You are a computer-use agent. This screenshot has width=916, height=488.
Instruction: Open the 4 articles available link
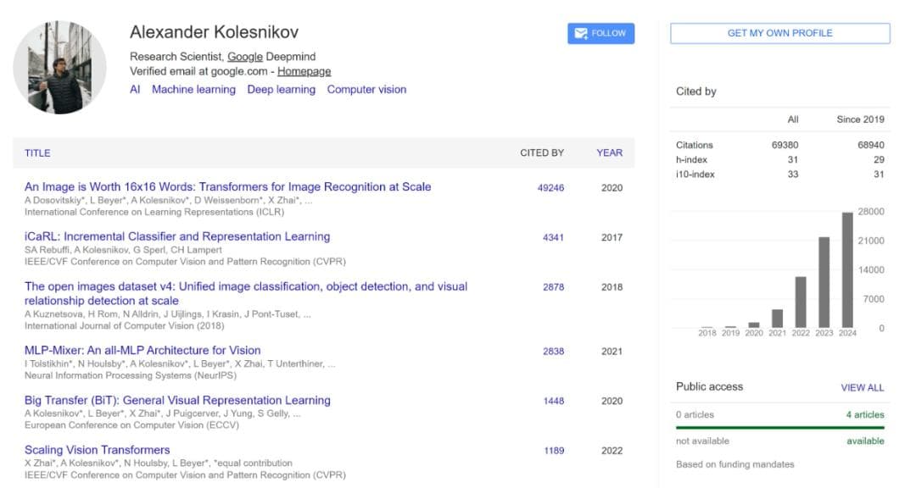864,415
